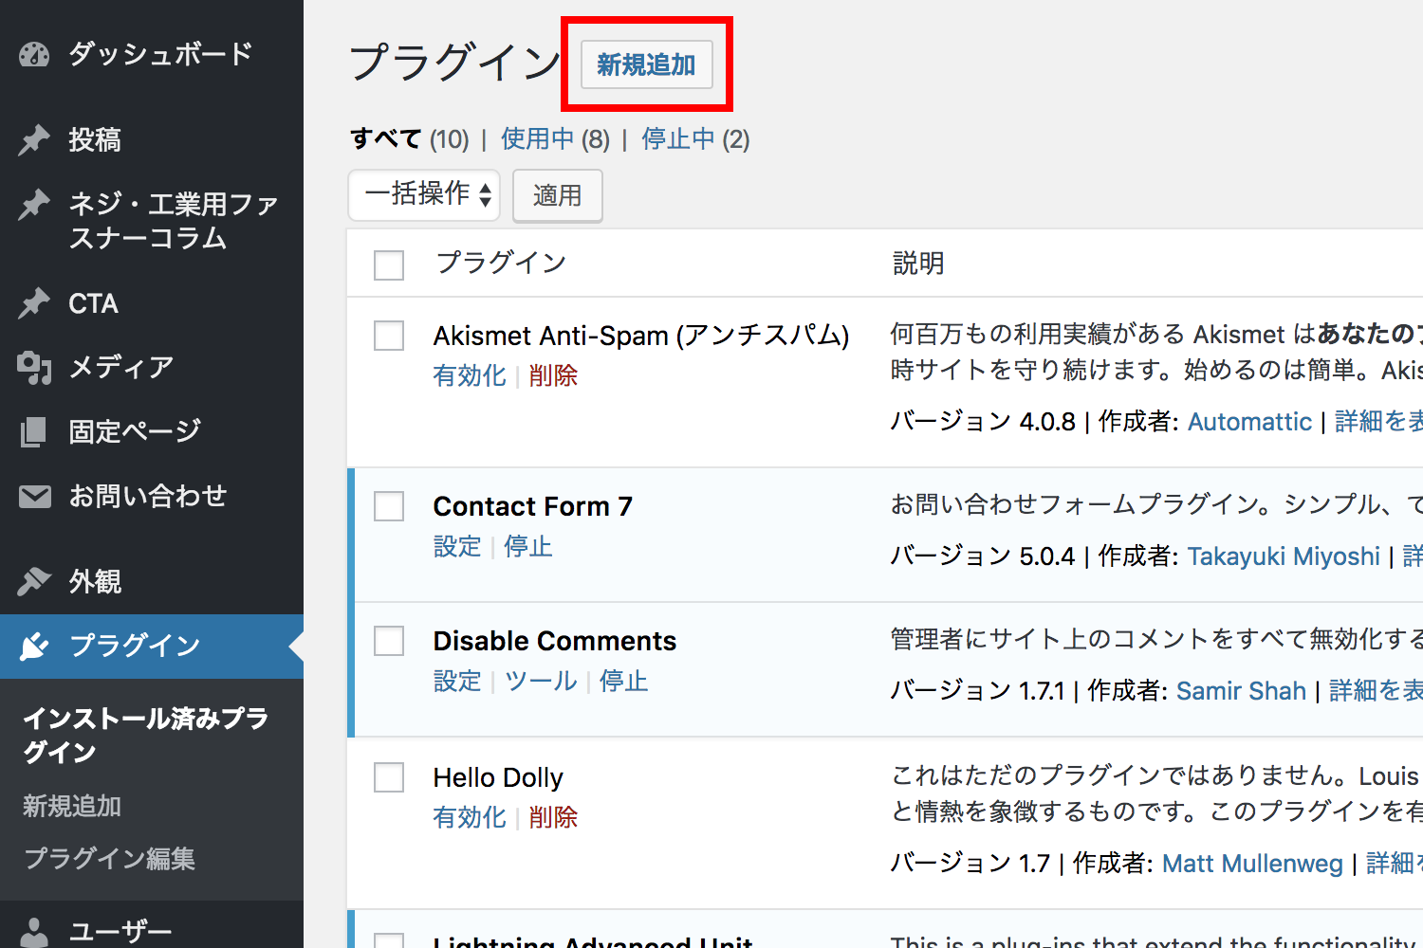Open Samir Shah author link
1423x948 pixels.
pos(1241,691)
